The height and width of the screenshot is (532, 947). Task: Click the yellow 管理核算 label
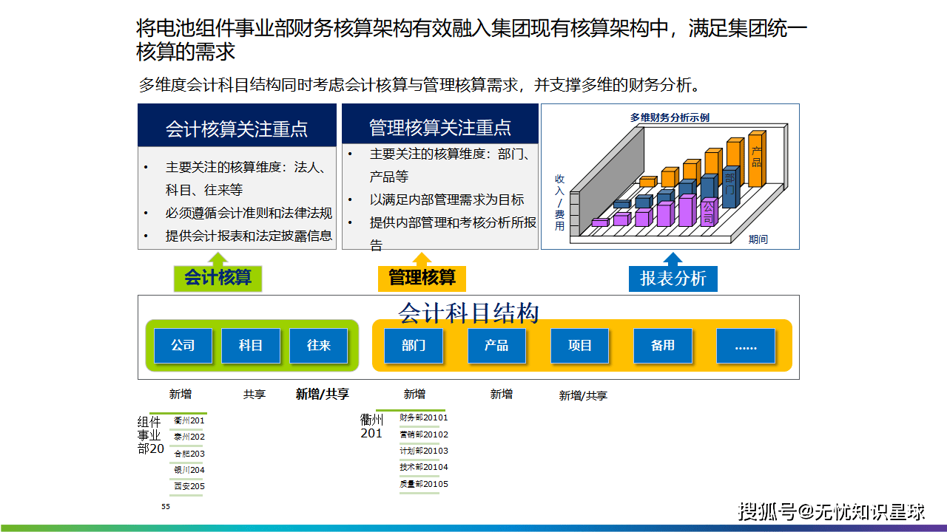point(422,278)
